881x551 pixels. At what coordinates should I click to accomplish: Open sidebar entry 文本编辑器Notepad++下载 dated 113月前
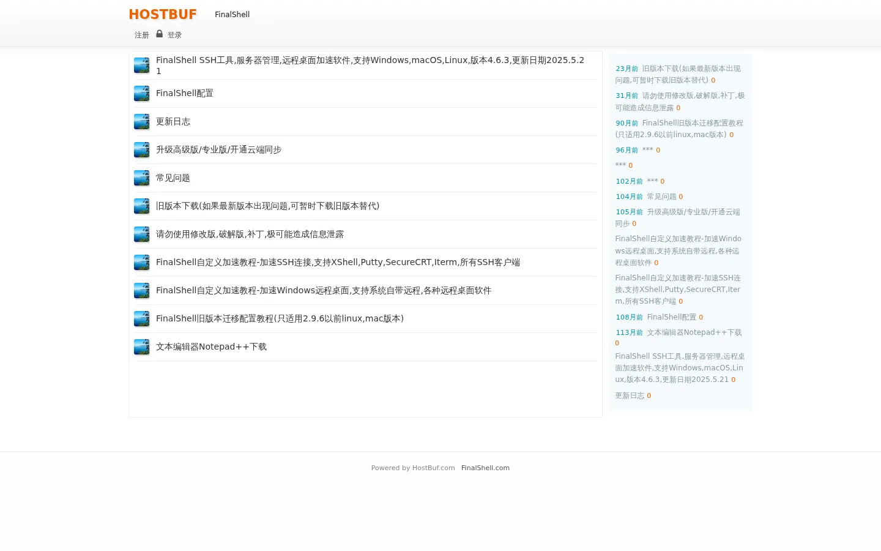point(694,332)
